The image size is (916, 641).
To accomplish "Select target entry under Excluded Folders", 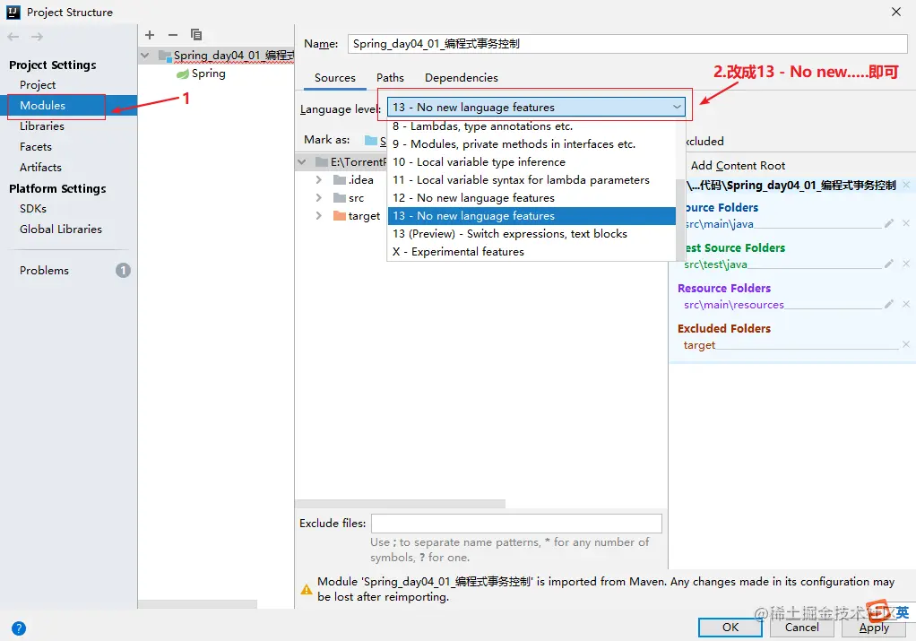I will click(699, 345).
